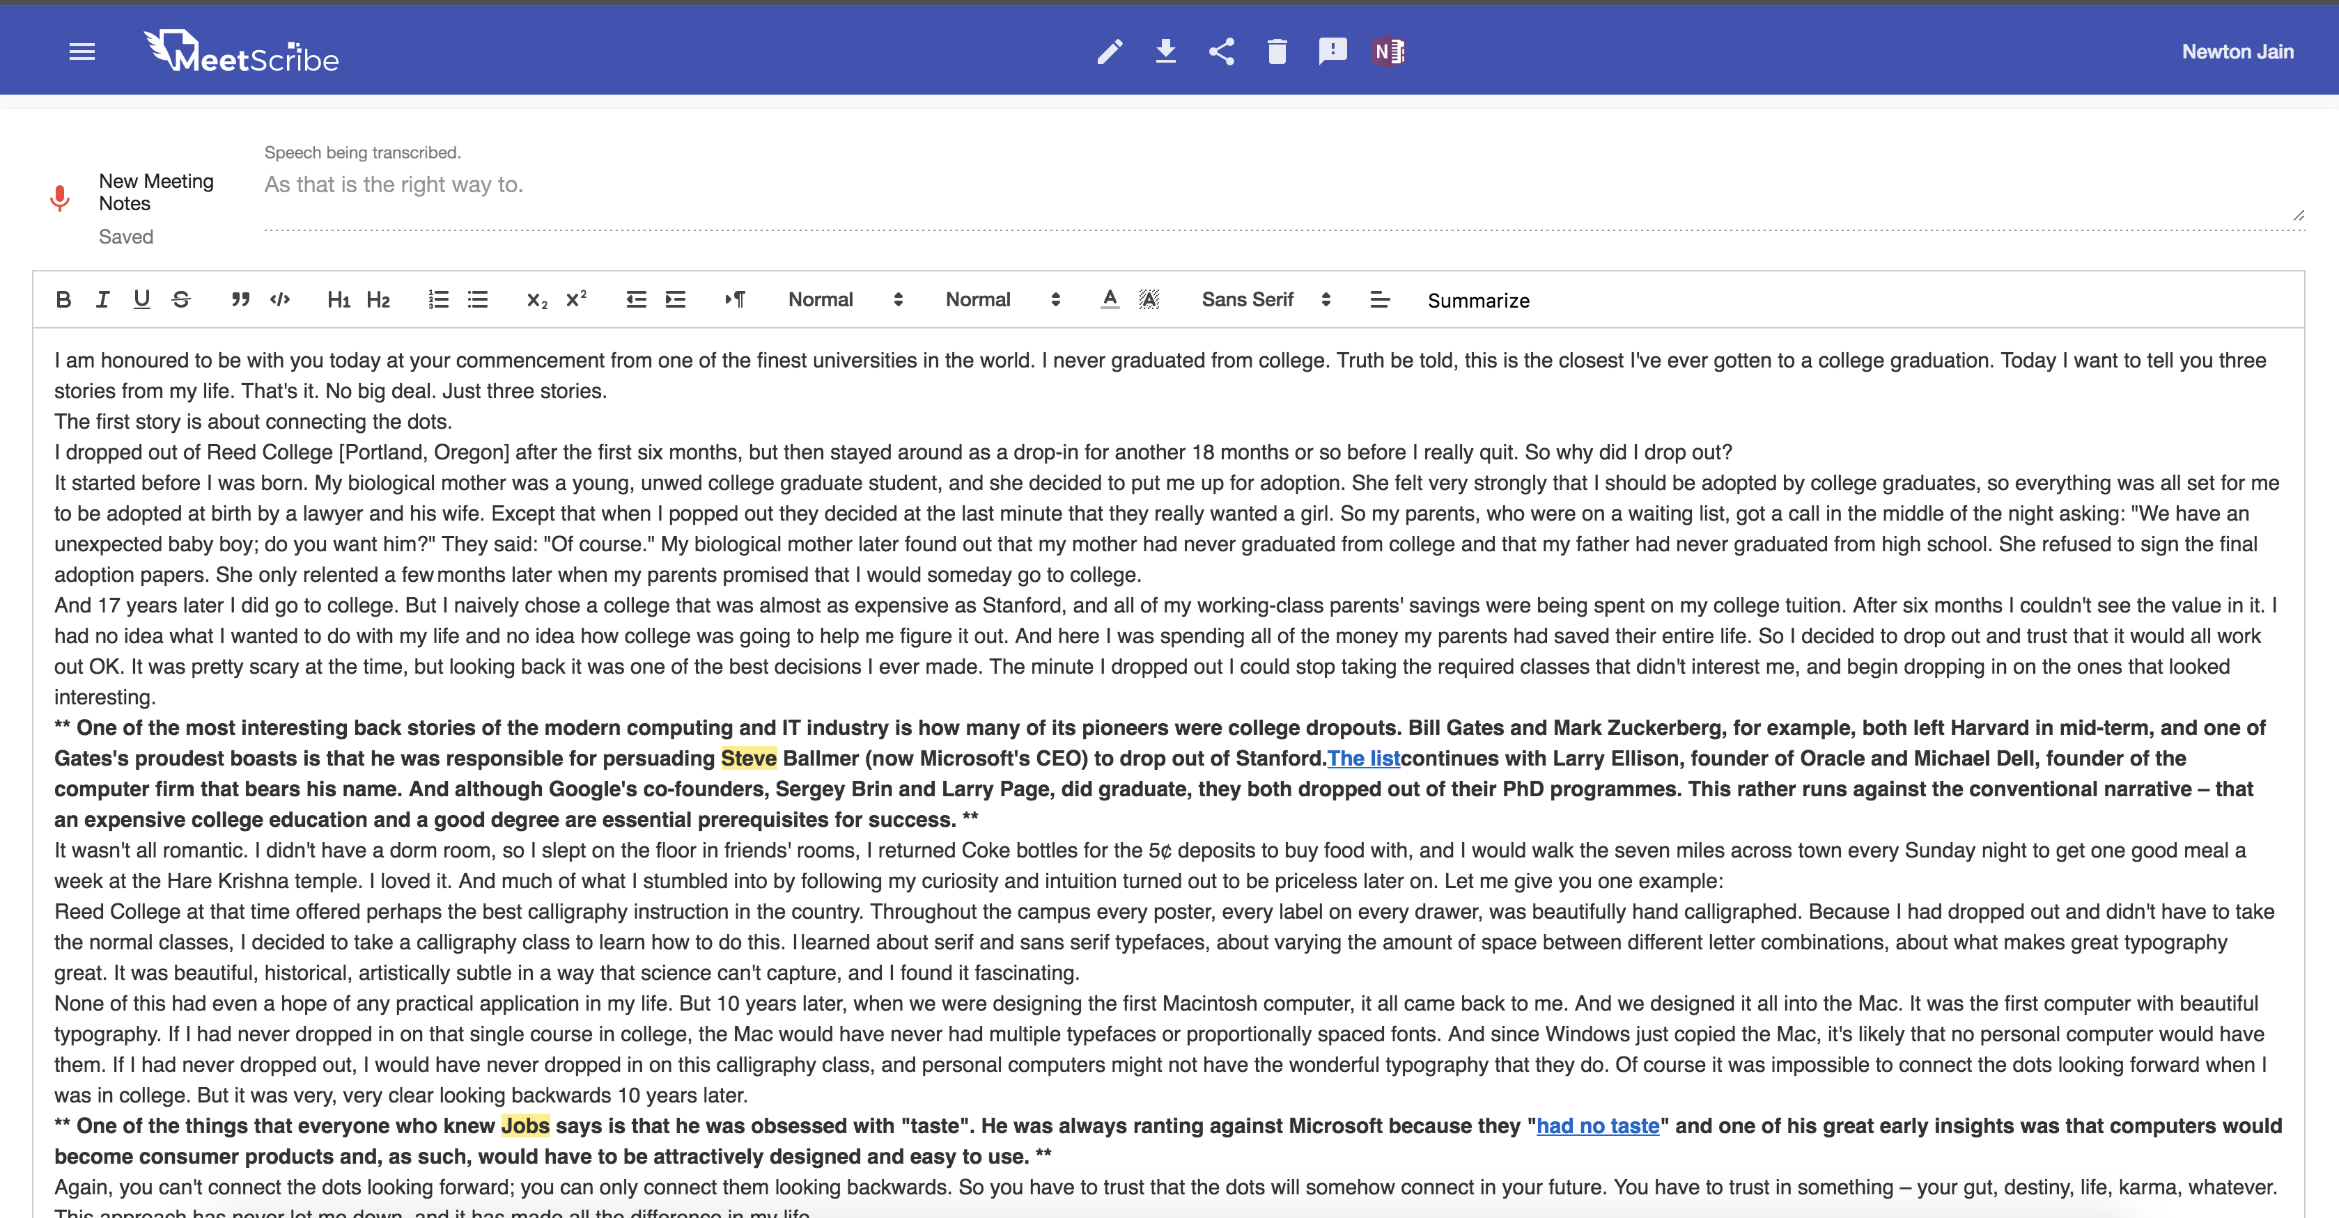Viewport: 2339px width, 1218px height.
Task: Insert a code block with the </> icon
Action: tap(280, 299)
